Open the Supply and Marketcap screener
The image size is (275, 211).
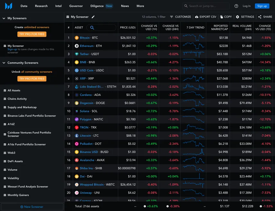tap(22, 107)
